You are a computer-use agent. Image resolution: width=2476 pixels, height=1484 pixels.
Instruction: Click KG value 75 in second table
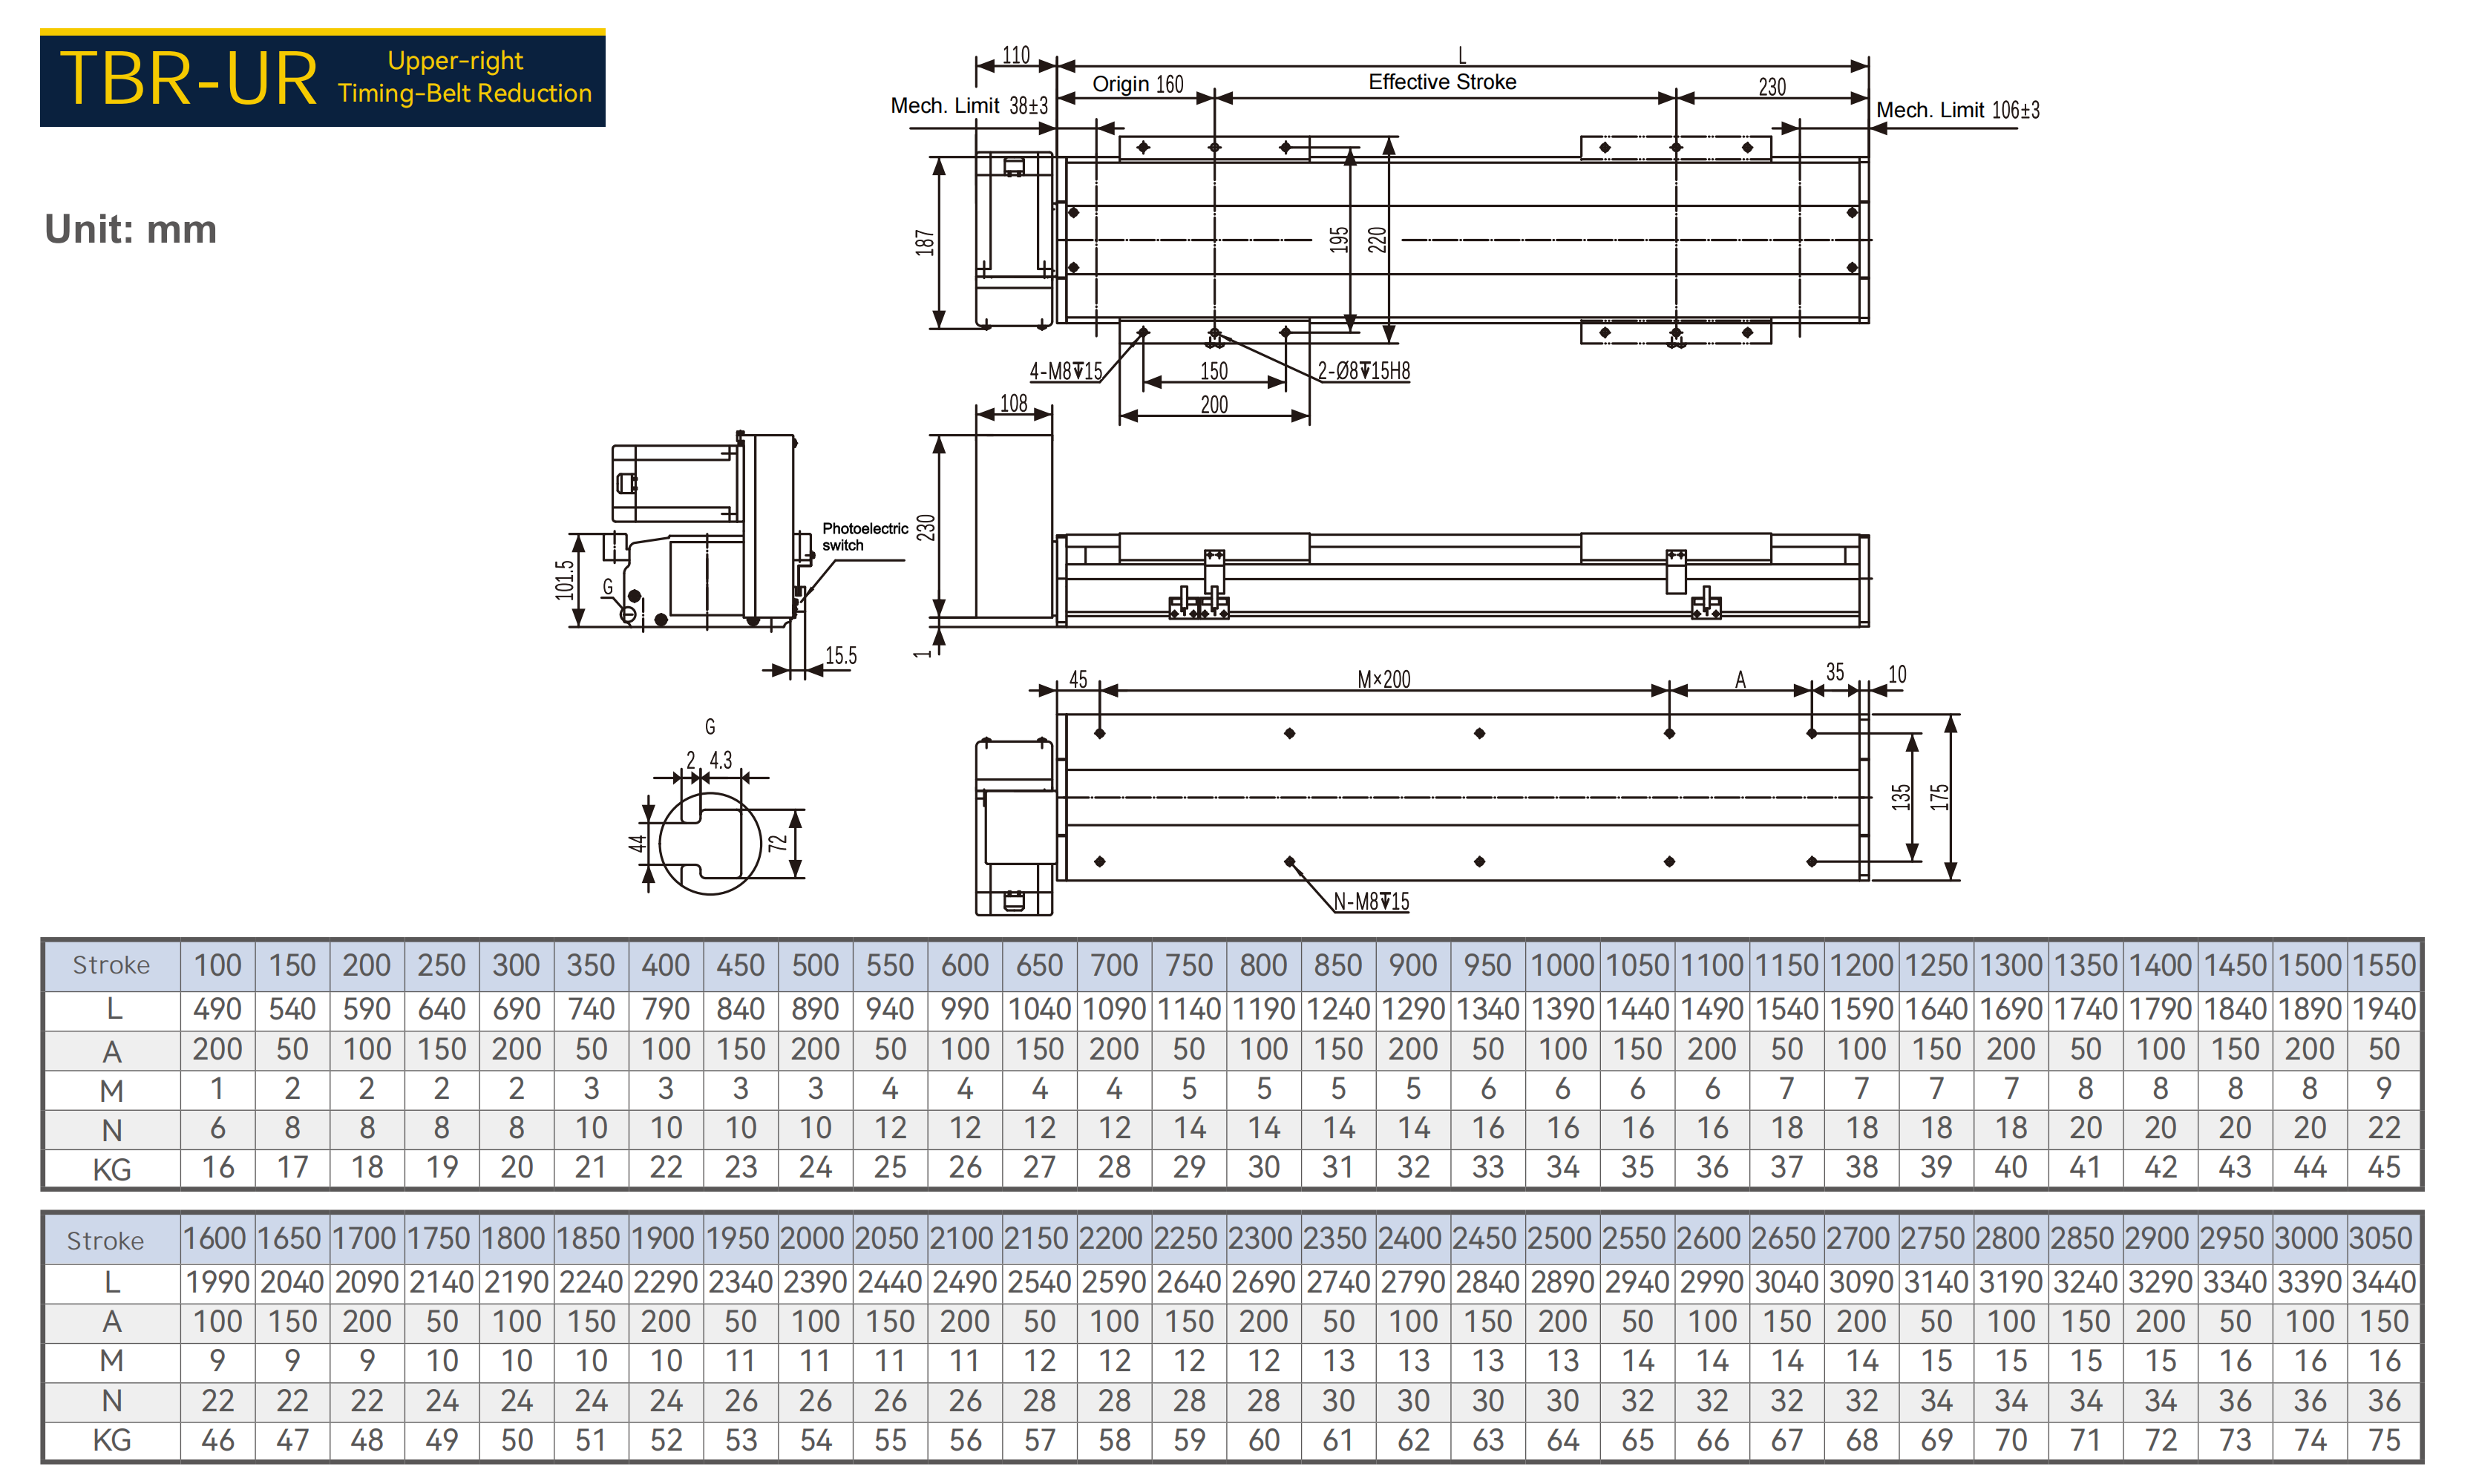2384,1440
